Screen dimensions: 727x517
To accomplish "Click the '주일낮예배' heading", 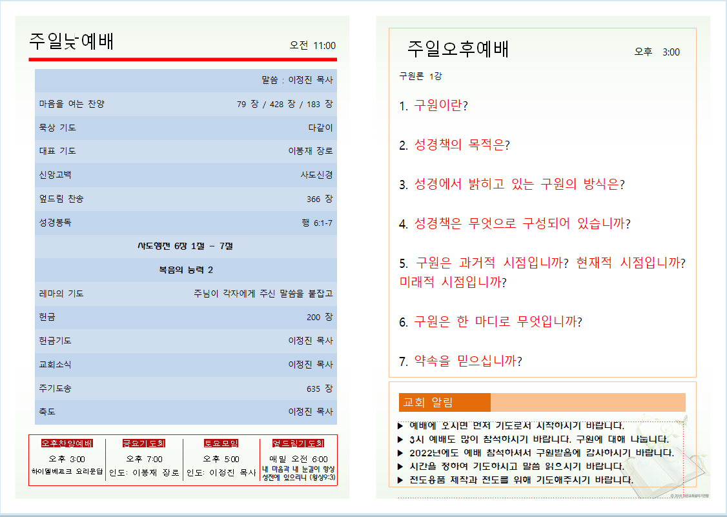I will click(x=72, y=41).
